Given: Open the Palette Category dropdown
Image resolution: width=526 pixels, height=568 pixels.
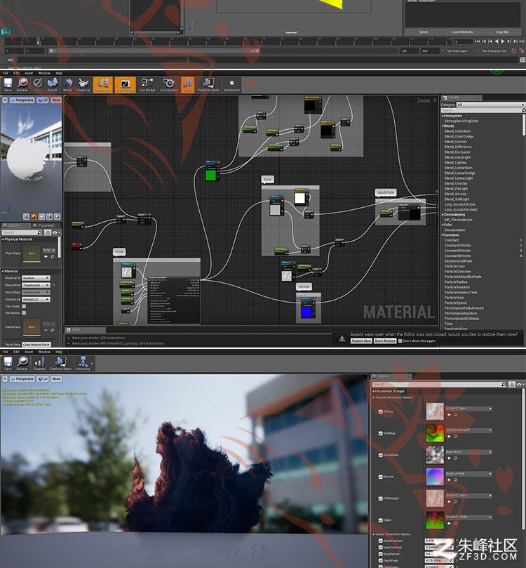Looking at the screenshot, I should [x=491, y=105].
